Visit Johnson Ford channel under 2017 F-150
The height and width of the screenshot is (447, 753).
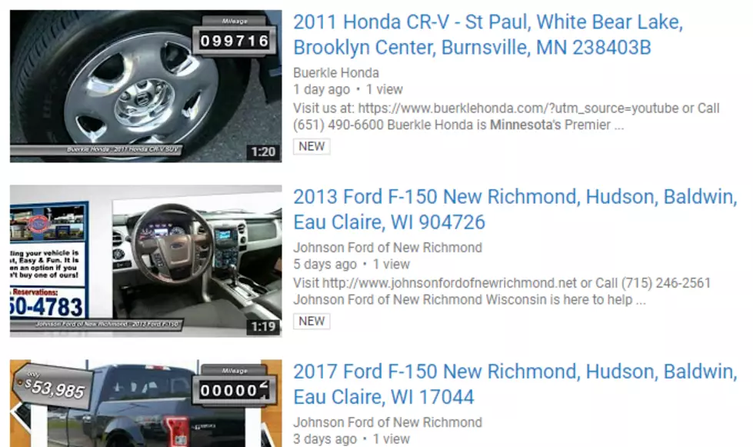pyautogui.click(x=388, y=422)
